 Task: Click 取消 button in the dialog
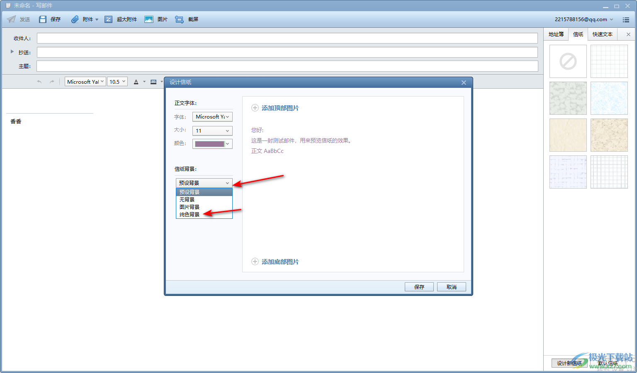[x=452, y=287]
